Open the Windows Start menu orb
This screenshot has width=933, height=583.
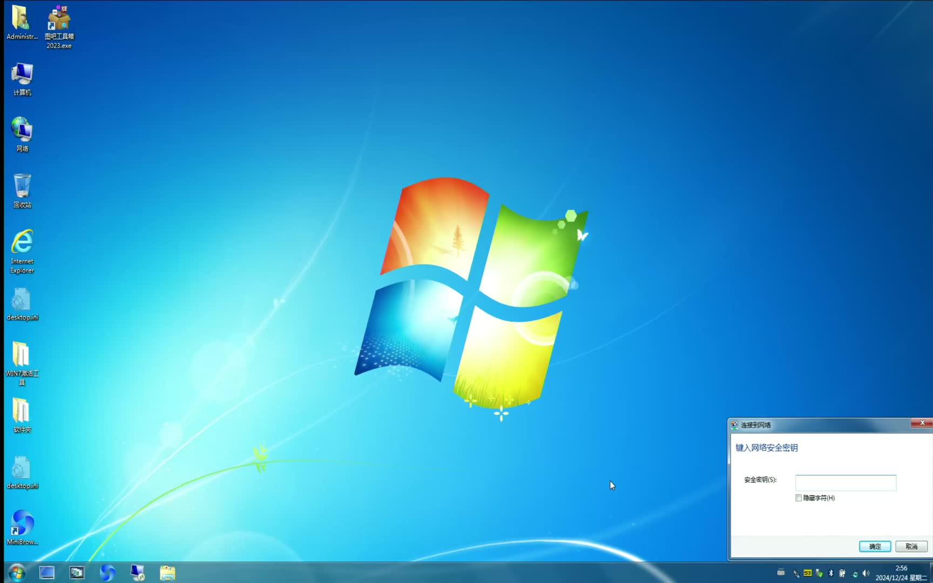(x=17, y=572)
